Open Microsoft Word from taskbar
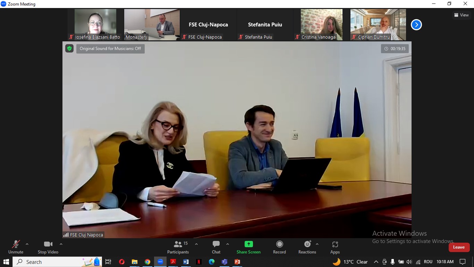 pyautogui.click(x=186, y=262)
